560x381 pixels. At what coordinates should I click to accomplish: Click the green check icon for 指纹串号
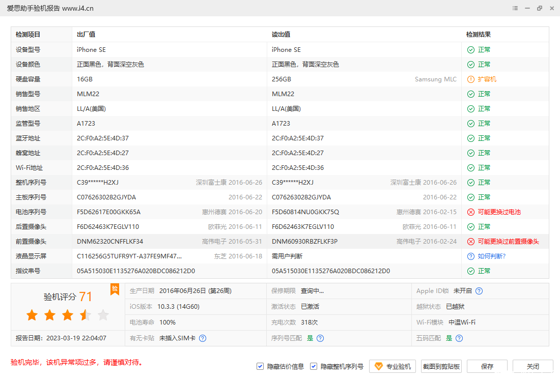tap(471, 271)
